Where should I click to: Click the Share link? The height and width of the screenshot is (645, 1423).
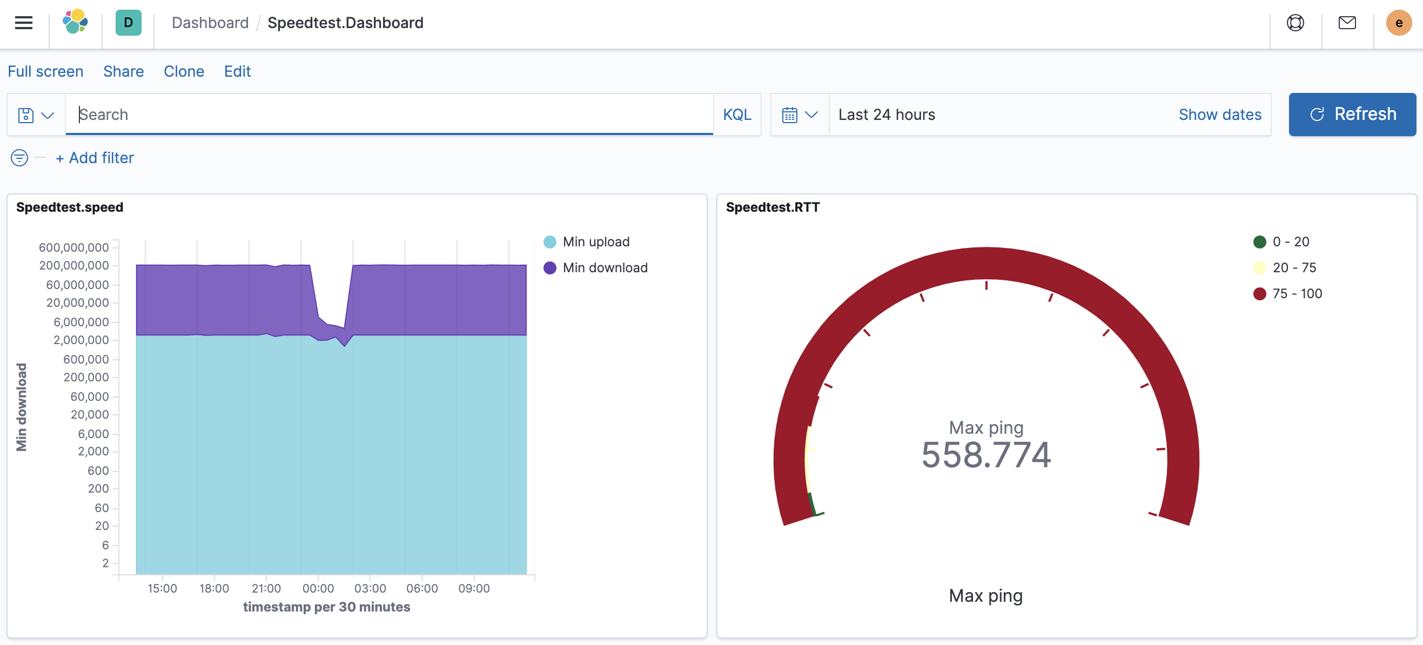123,71
